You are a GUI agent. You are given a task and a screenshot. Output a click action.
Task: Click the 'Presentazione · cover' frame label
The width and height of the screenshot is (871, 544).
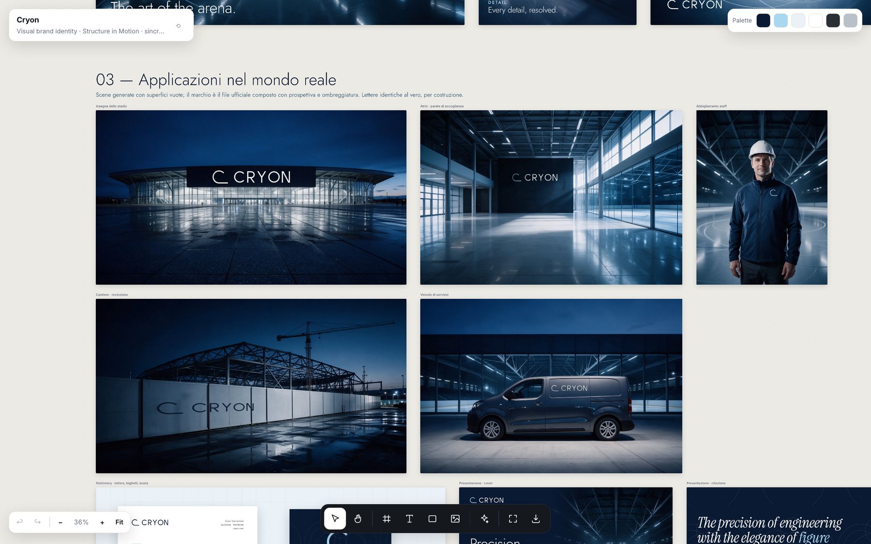click(x=476, y=483)
